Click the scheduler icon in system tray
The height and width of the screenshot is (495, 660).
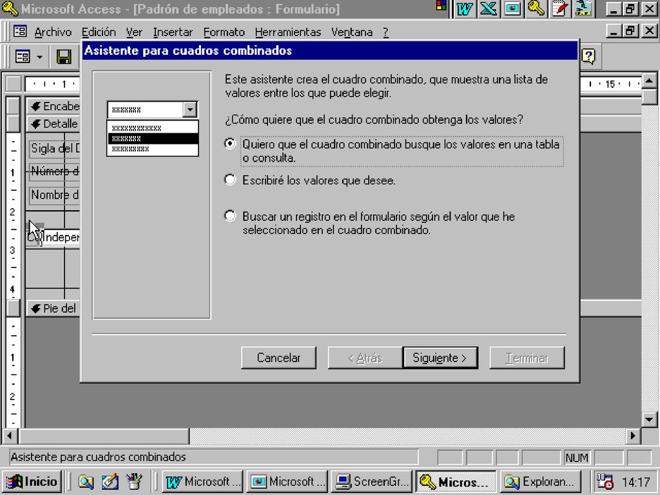(x=604, y=482)
